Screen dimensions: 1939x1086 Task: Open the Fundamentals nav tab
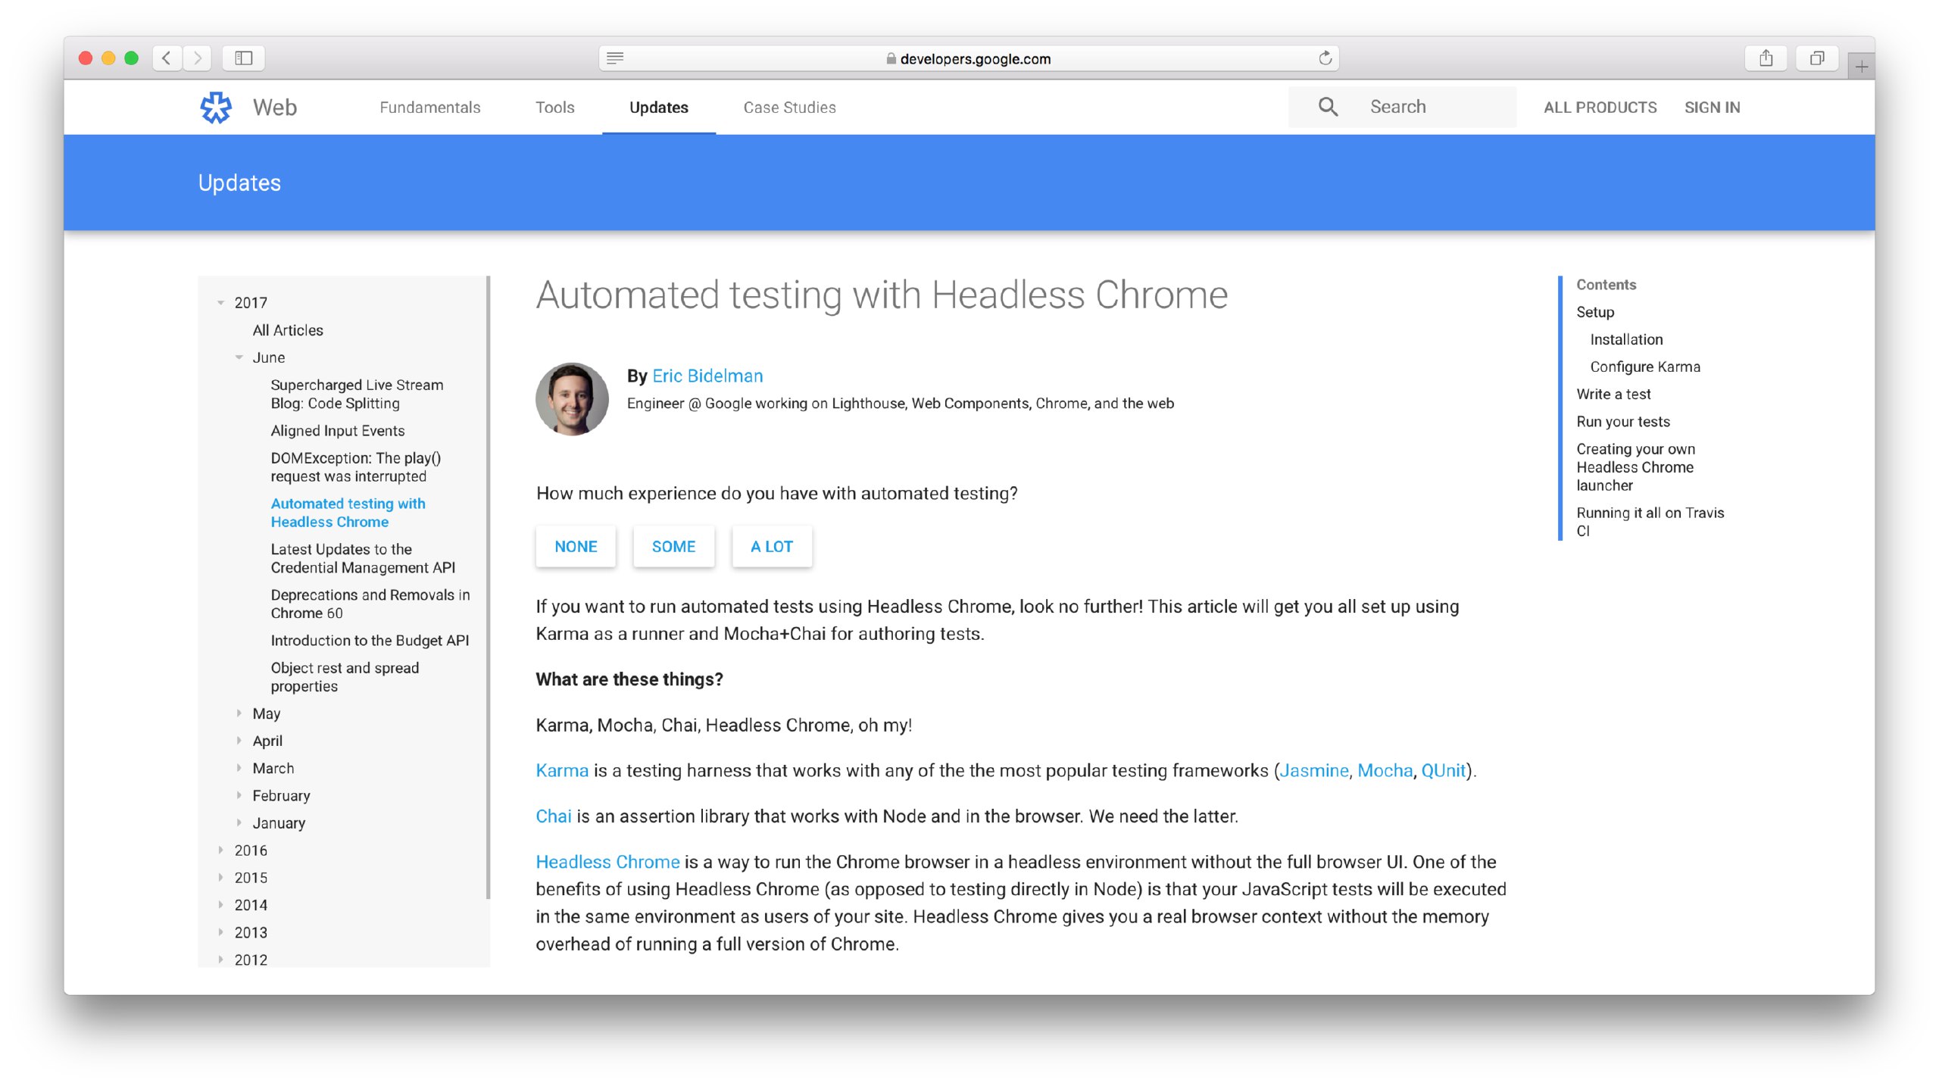(429, 108)
